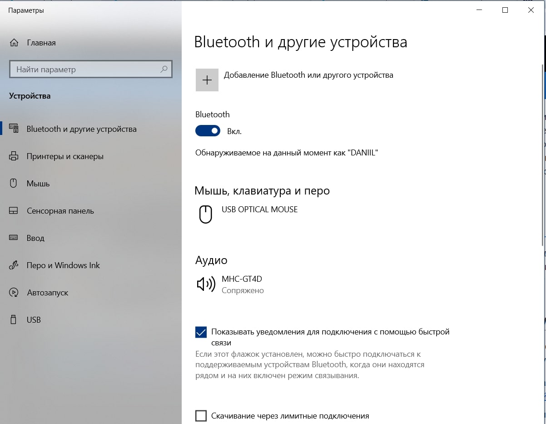Turn off the Bluetooth switch
The image size is (546, 424).
pyautogui.click(x=208, y=131)
